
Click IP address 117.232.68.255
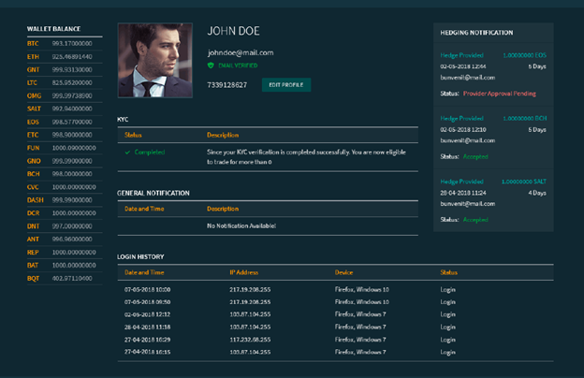pyautogui.click(x=250, y=340)
